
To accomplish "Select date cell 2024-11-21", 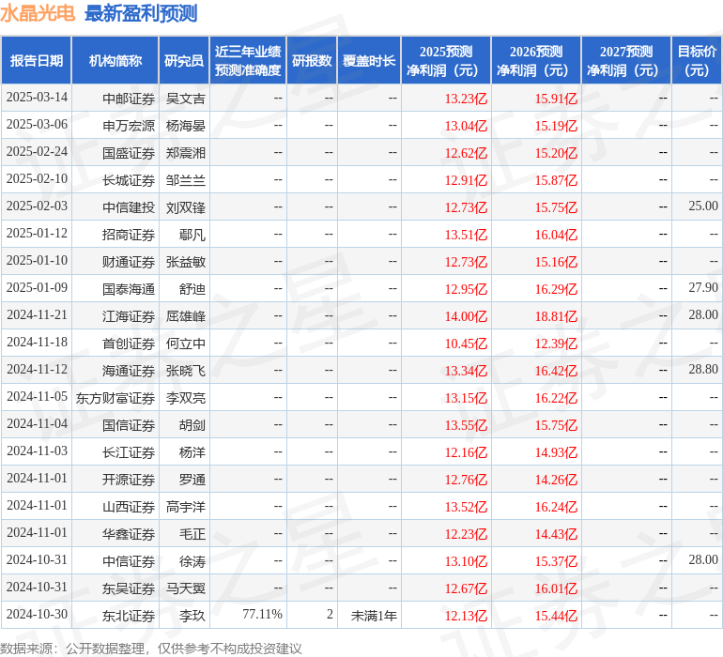I will pos(37,315).
